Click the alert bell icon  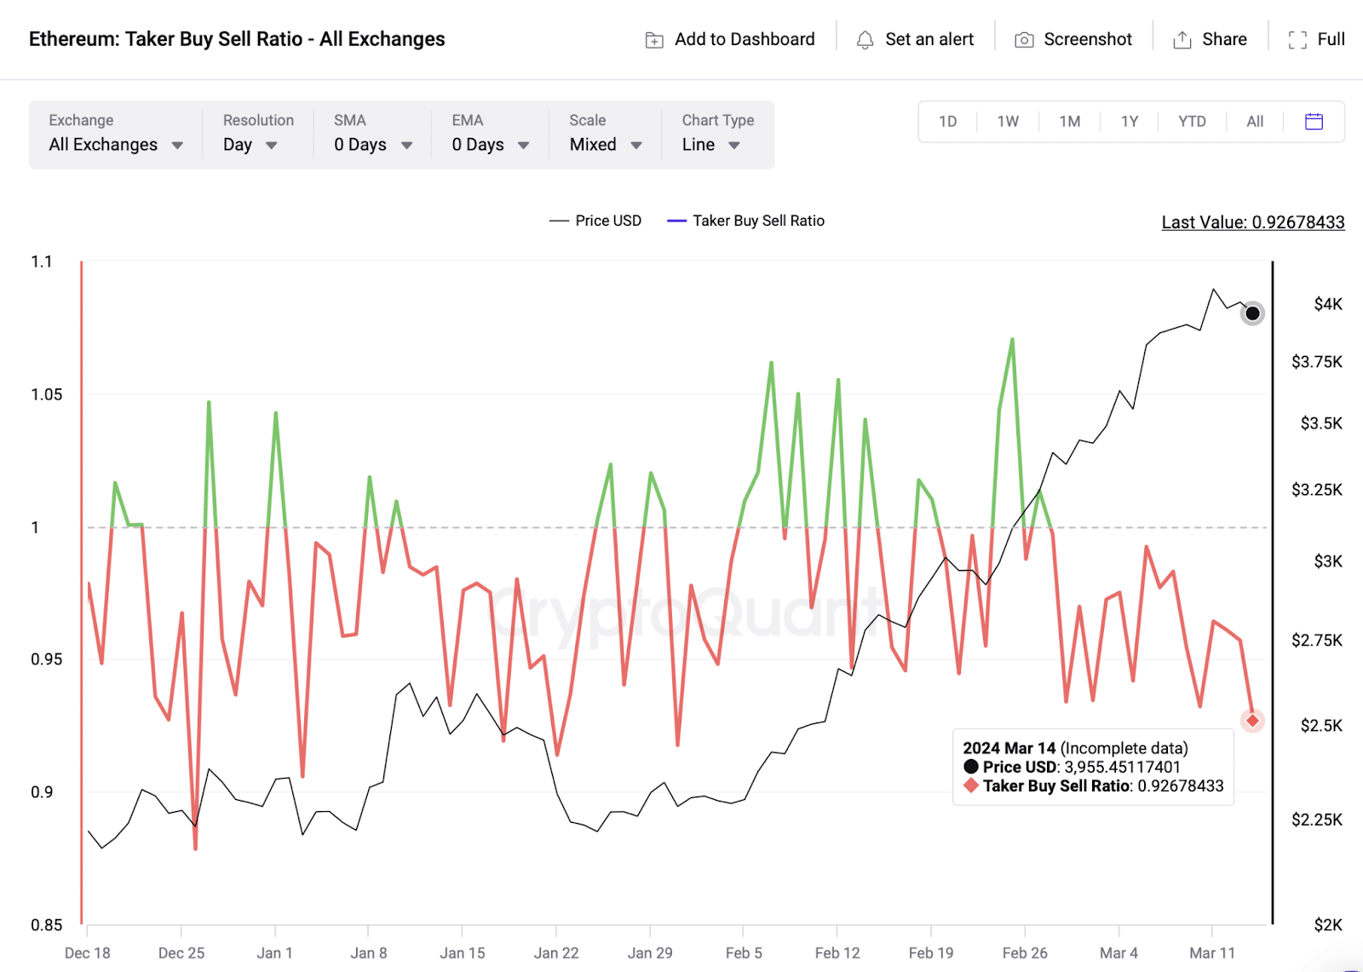[x=865, y=40]
